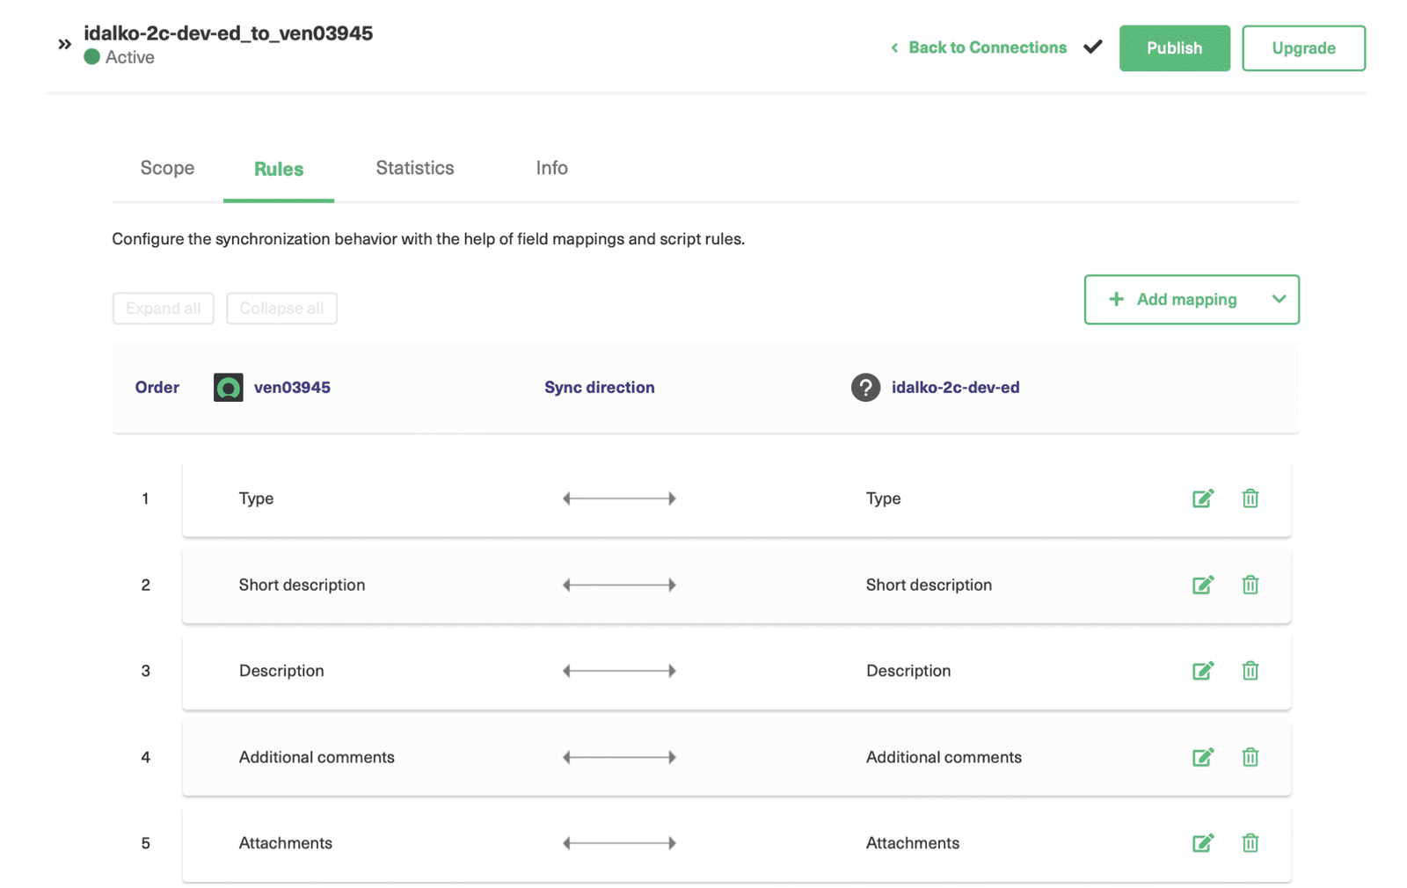The image size is (1407, 888).
Task: Open the Statistics tab
Action: [414, 168]
